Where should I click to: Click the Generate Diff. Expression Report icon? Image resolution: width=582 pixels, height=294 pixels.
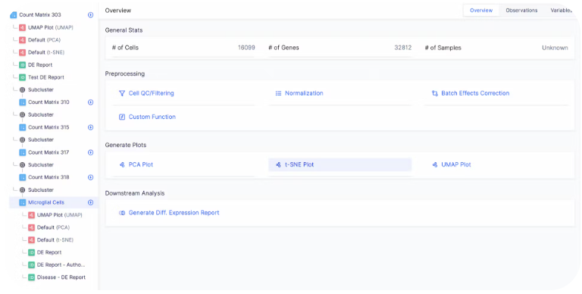122,213
